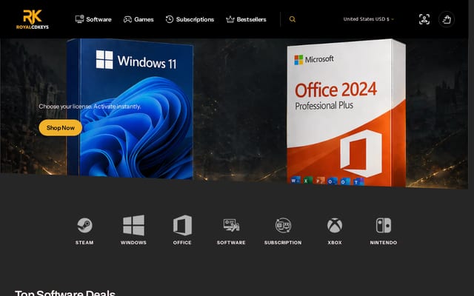The image size is (474, 296).
Task: Click the Subscriptions clock icon in navbar
Action: [170, 19]
